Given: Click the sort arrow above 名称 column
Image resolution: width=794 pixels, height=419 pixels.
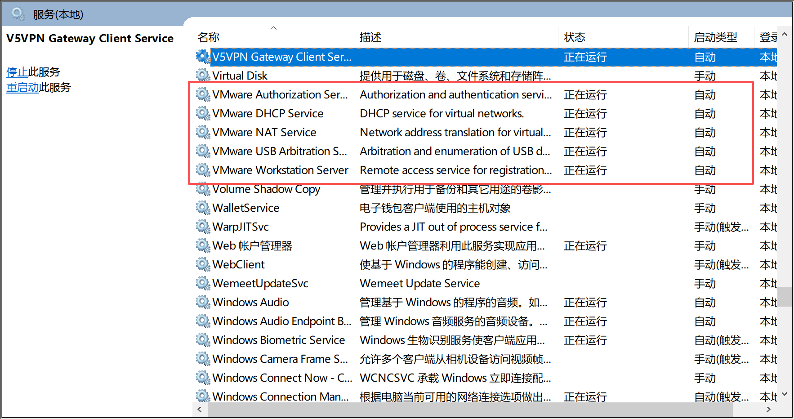Looking at the screenshot, I should coord(273,28).
